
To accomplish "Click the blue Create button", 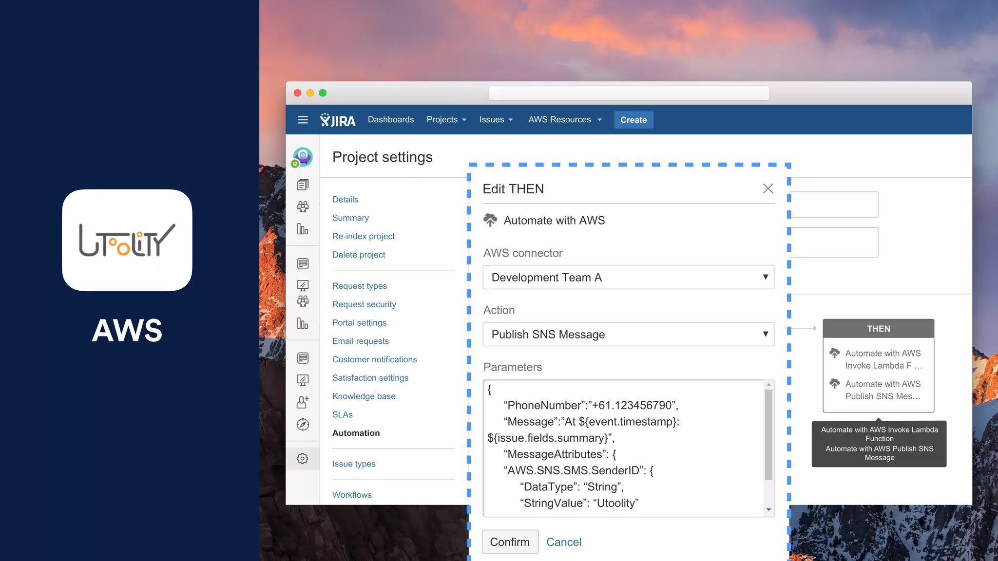I will point(633,120).
